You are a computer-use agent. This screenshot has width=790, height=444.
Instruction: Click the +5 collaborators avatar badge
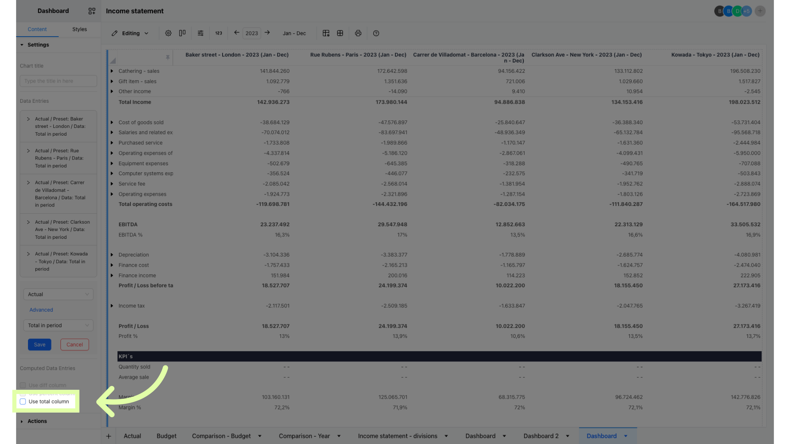(x=746, y=11)
